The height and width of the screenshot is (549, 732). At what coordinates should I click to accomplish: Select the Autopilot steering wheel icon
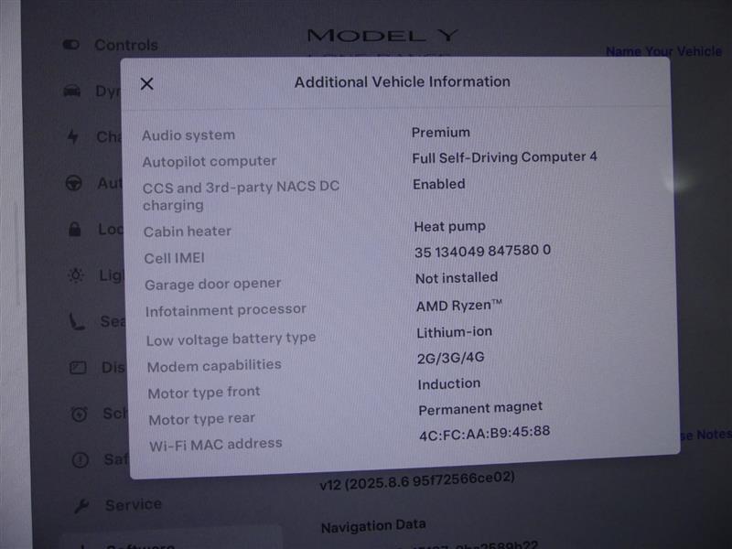tap(74, 183)
